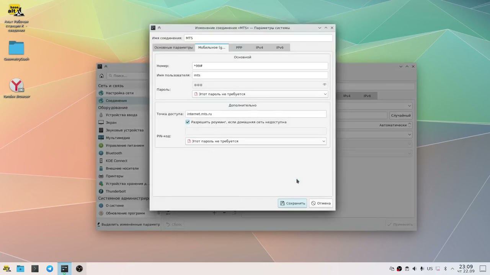The image size is (490, 275).
Task: Click the Имя пользователя field
Action: 260,75
